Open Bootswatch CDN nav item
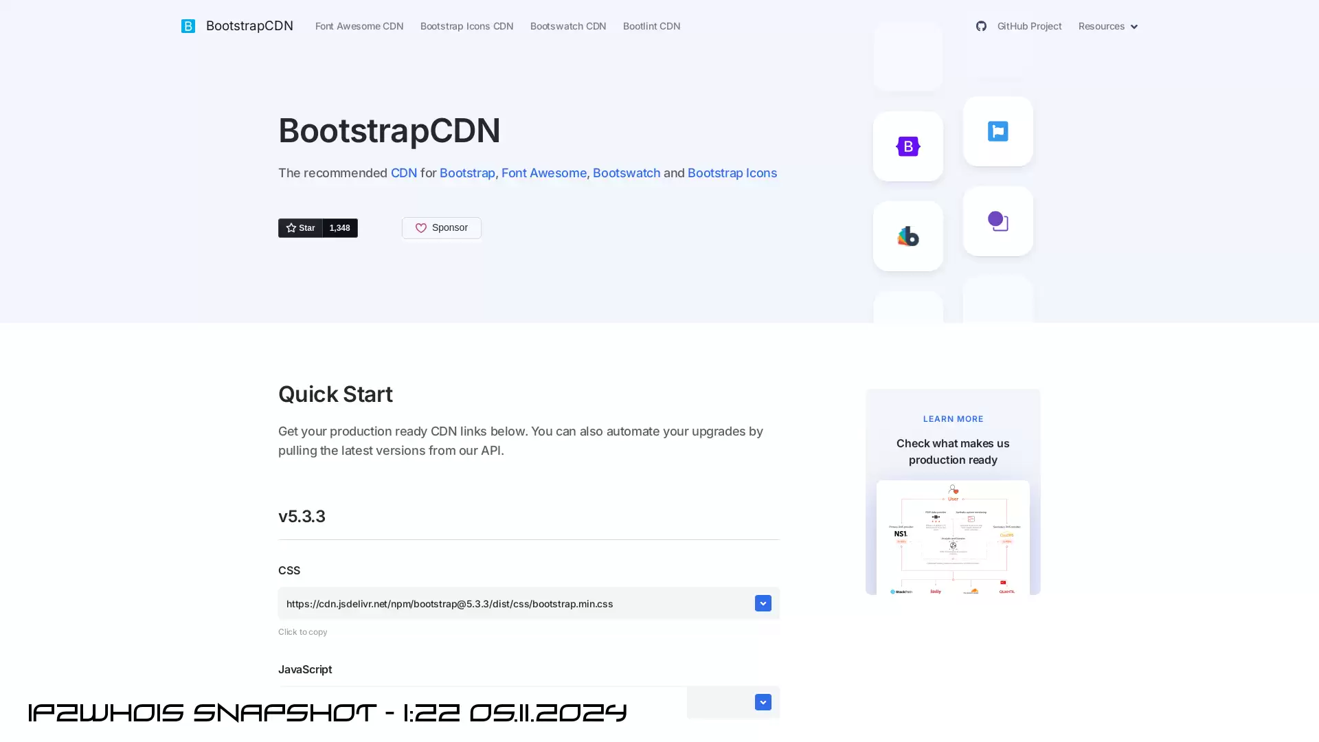This screenshot has width=1319, height=742. (568, 26)
